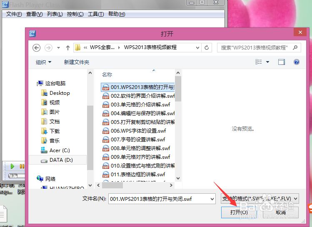Open 帮助(H) menu in Flash Player
The height and width of the screenshot is (227, 312).
click(x=117, y=14)
